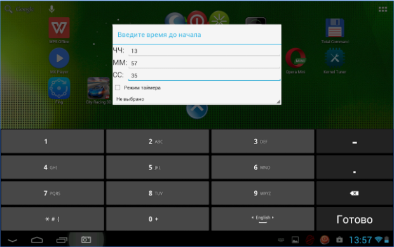Hide the keyboard with the down chevron
Viewport: 394px width, 247px height.
pyautogui.click(x=12, y=241)
